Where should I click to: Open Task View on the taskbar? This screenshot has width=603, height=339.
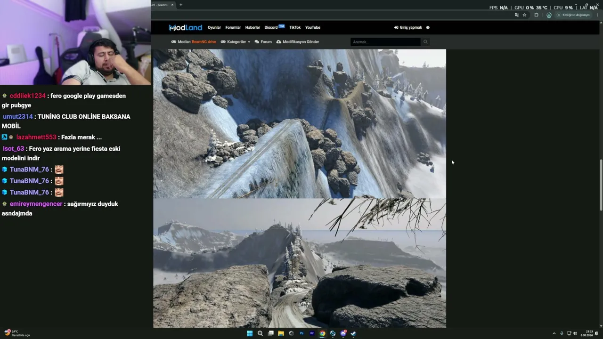(270, 333)
